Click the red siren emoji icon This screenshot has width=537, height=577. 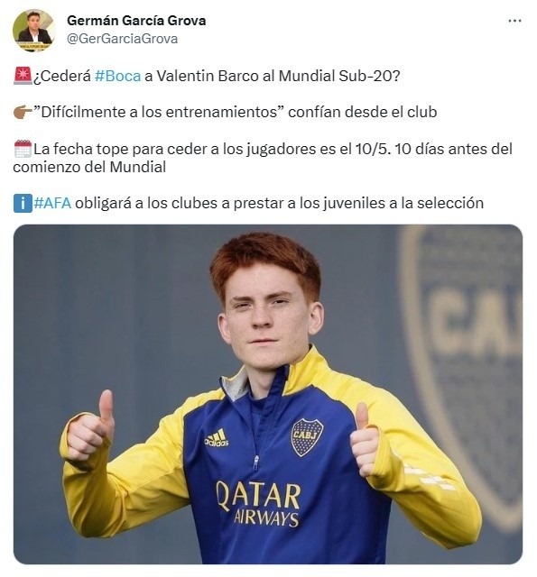click(x=23, y=76)
